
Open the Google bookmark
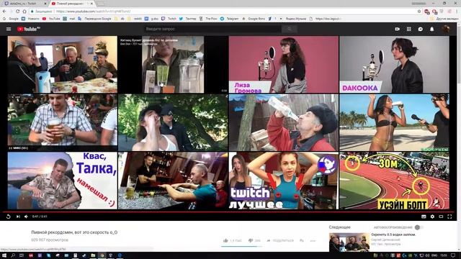[x=11, y=19]
